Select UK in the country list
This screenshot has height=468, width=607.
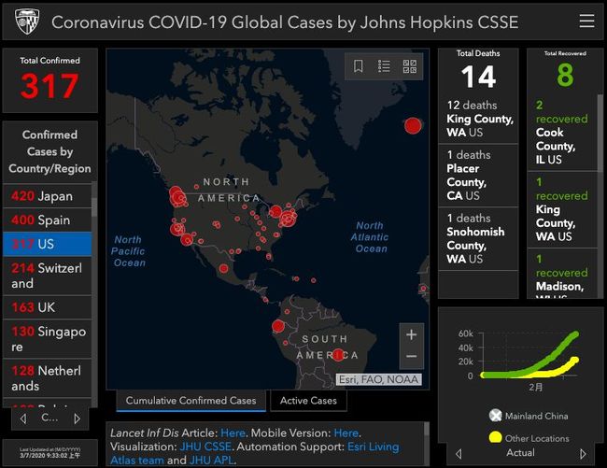48,307
